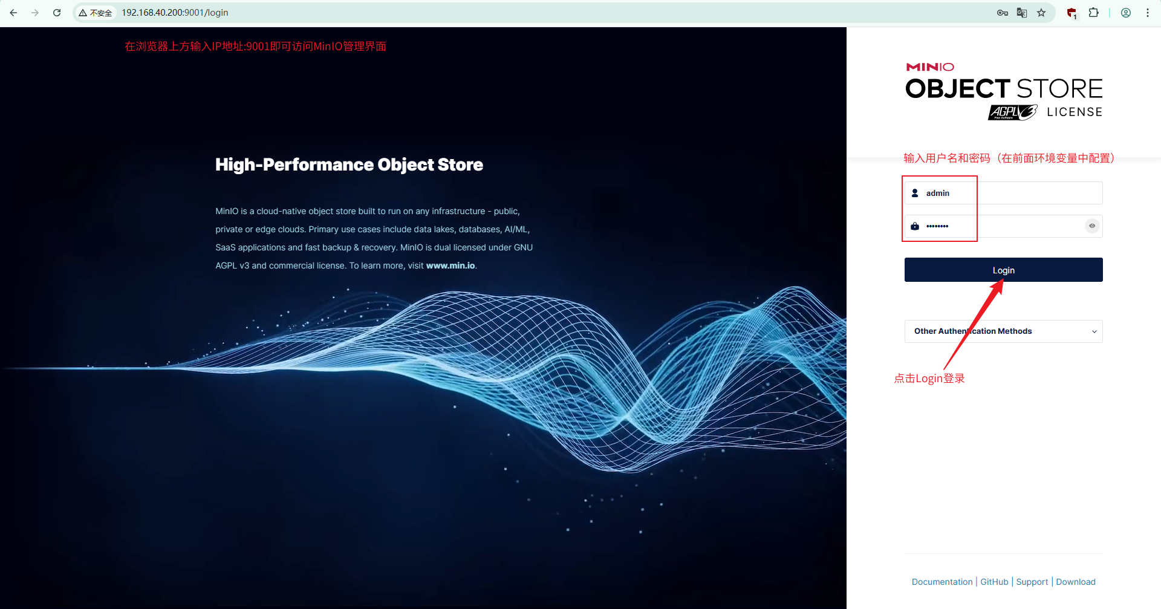Click the chevron of authentication methods
This screenshot has width=1161, height=609.
point(1094,331)
